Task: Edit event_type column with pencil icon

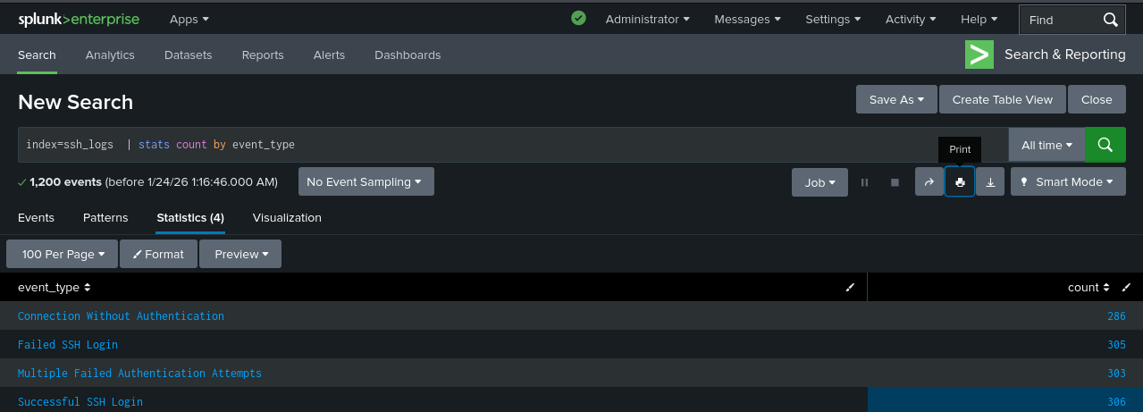Action: pyautogui.click(x=850, y=288)
